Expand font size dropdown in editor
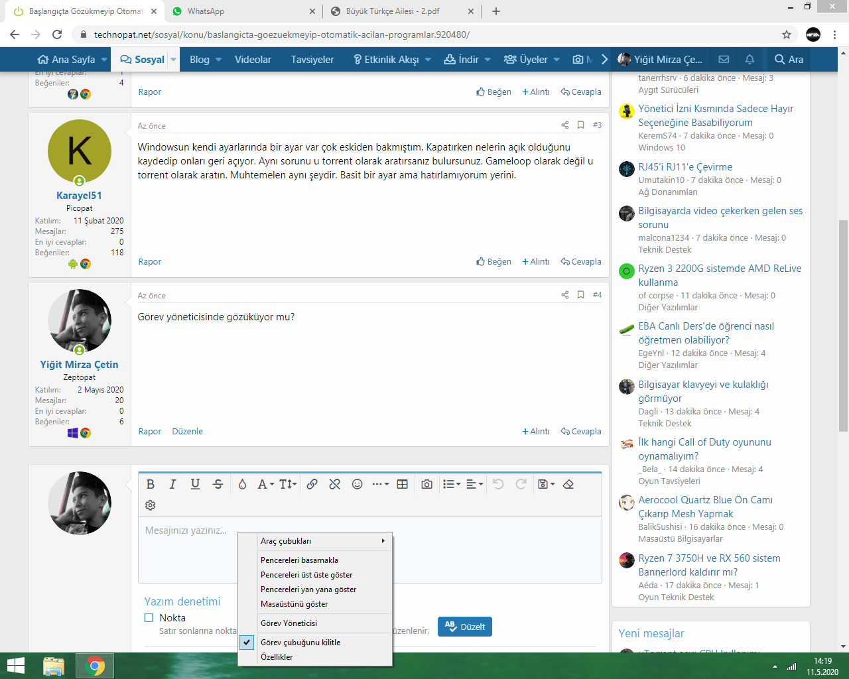Screen dimensions: 849x679 (x=288, y=484)
